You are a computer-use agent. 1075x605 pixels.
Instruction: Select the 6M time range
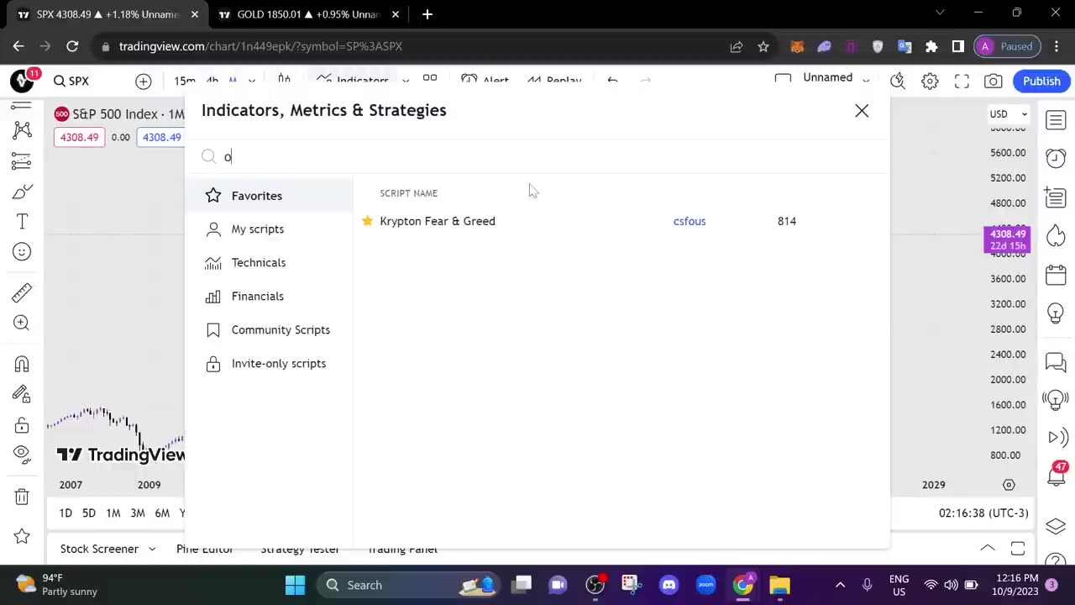click(x=162, y=513)
